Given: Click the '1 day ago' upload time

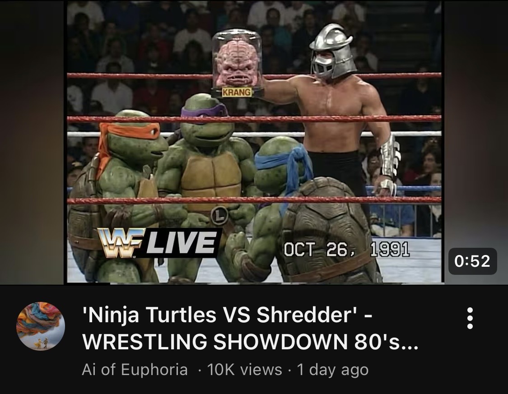Looking at the screenshot, I should (333, 370).
